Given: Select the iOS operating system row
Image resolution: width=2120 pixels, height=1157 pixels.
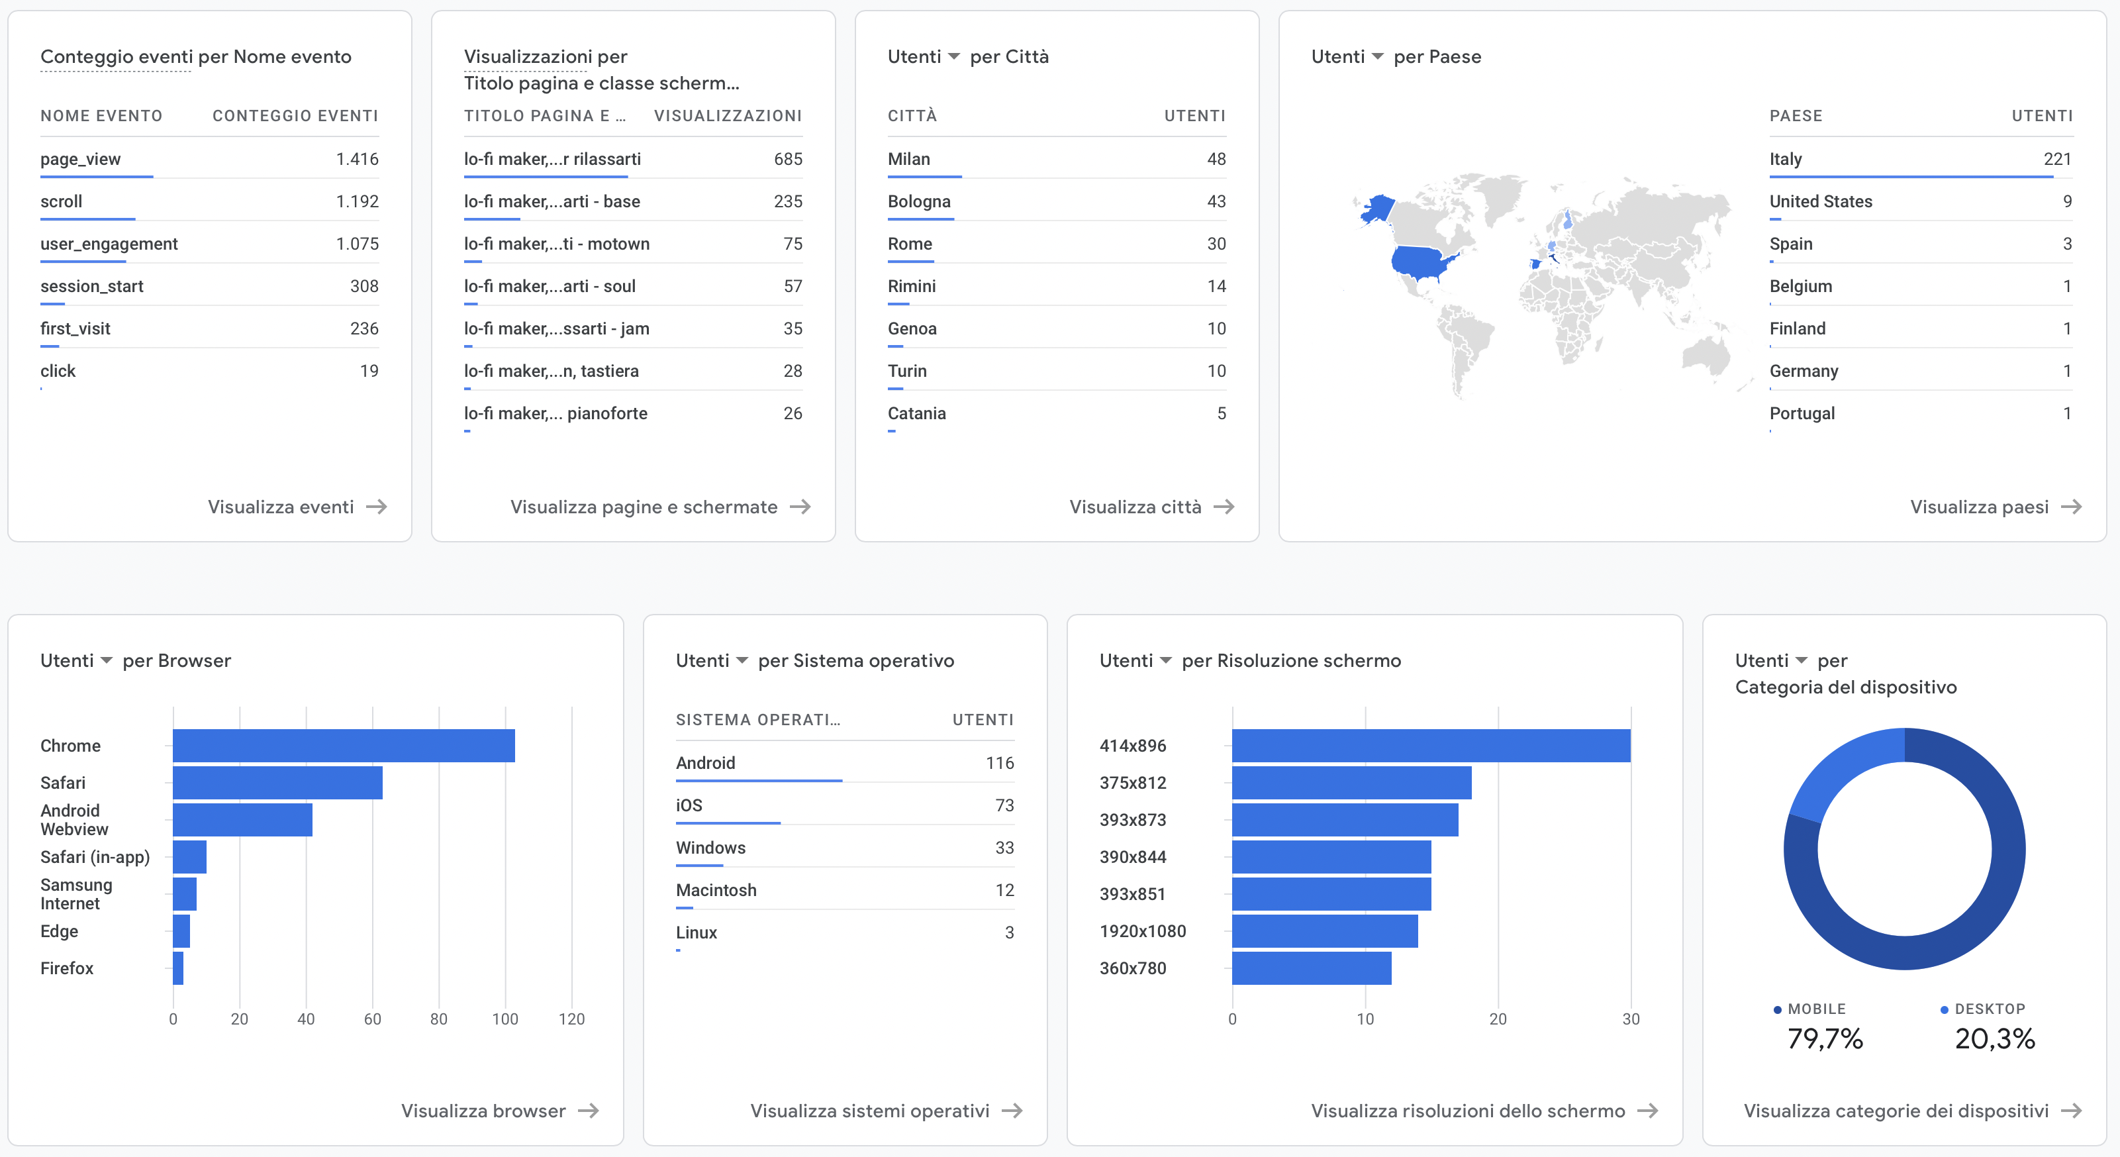Looking at the screenshot, I should (845, 805).
